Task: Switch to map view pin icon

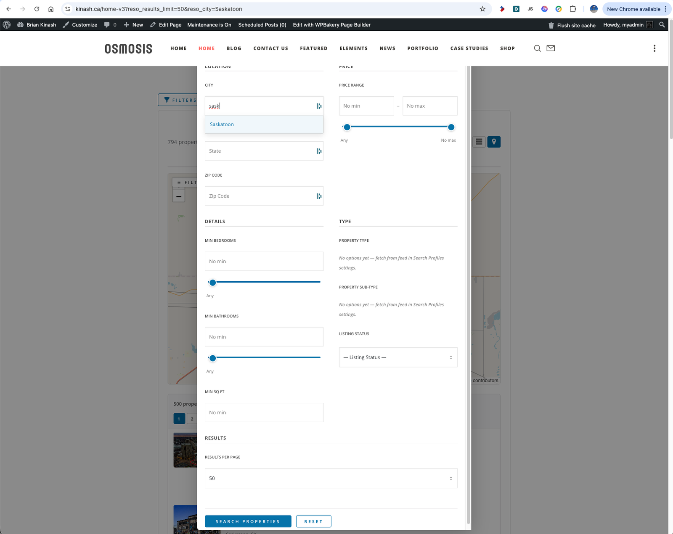Action: click(494, 142)
